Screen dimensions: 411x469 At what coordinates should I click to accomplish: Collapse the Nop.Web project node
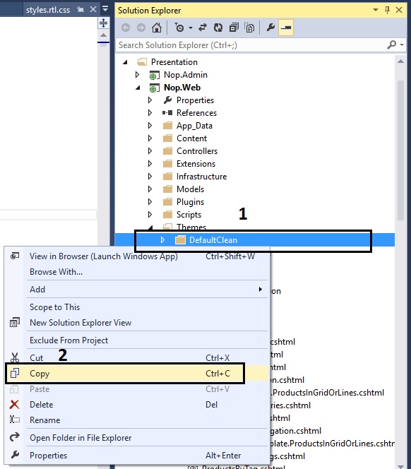point(138,88)
